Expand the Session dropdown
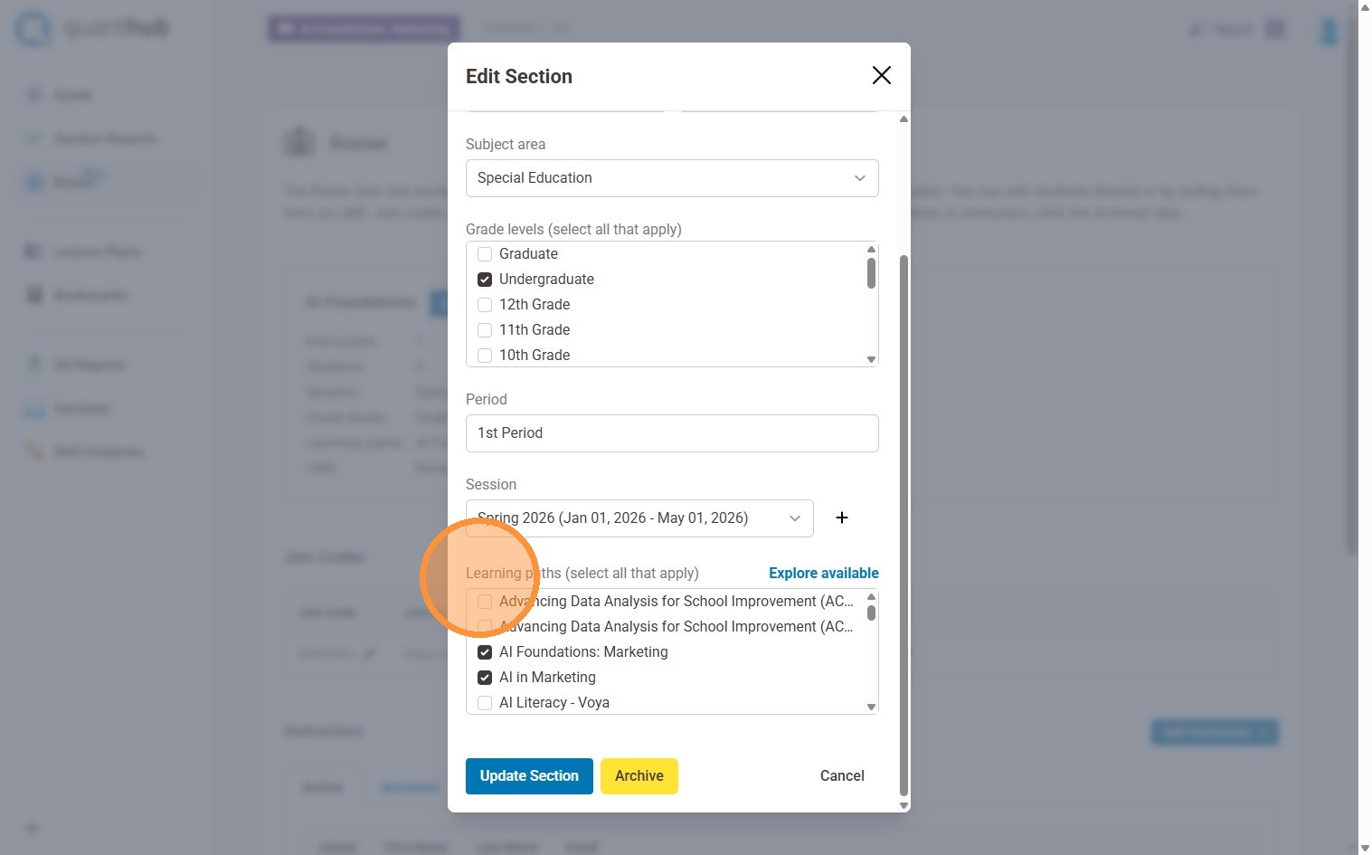Screen dimensions: 1372x855 tap(639, 518)
